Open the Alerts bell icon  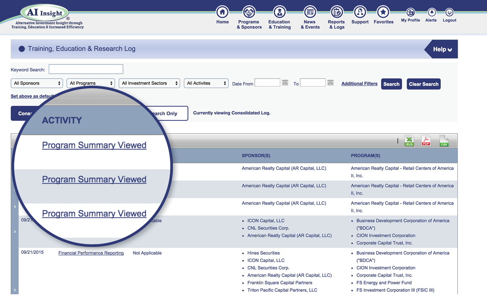click(x=431, y=12)
